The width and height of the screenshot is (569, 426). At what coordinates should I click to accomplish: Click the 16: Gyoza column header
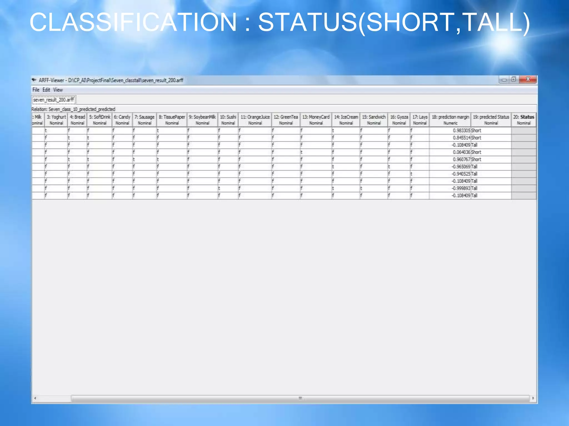tap(399, 120)
